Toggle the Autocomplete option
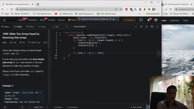 [79, 27]
